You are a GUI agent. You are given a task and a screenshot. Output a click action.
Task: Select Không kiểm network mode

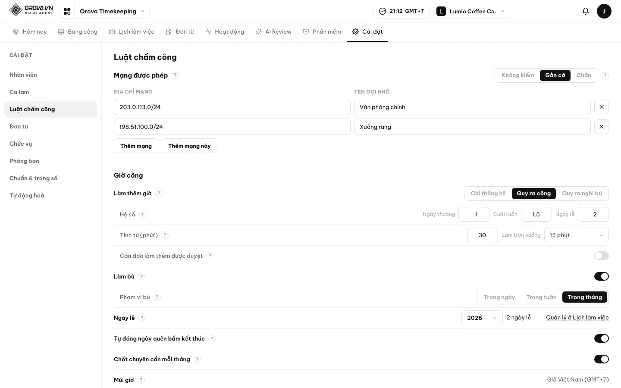tap(517, 75)
